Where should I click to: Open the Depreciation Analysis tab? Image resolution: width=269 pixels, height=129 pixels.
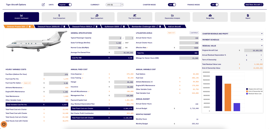pos(172,17)
